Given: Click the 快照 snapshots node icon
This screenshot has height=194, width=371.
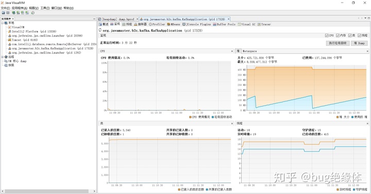Looking at the screenshot, I should 6,65.
